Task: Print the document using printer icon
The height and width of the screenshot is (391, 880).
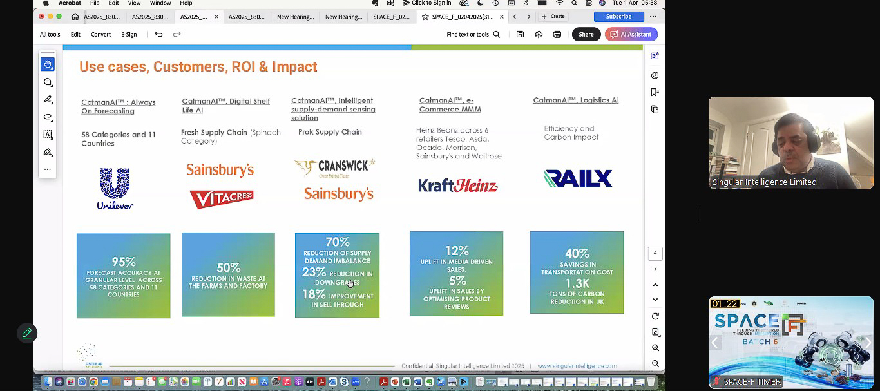Action: point(557,35)
